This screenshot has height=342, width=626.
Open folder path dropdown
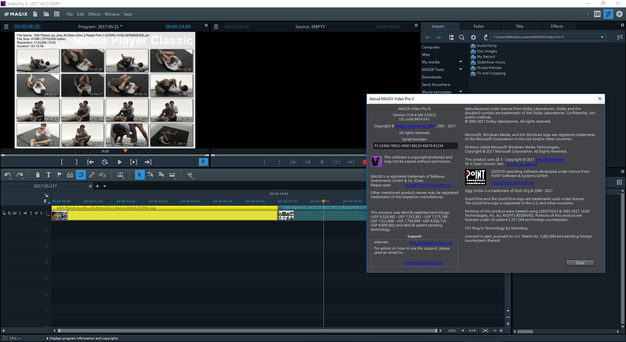602,37
